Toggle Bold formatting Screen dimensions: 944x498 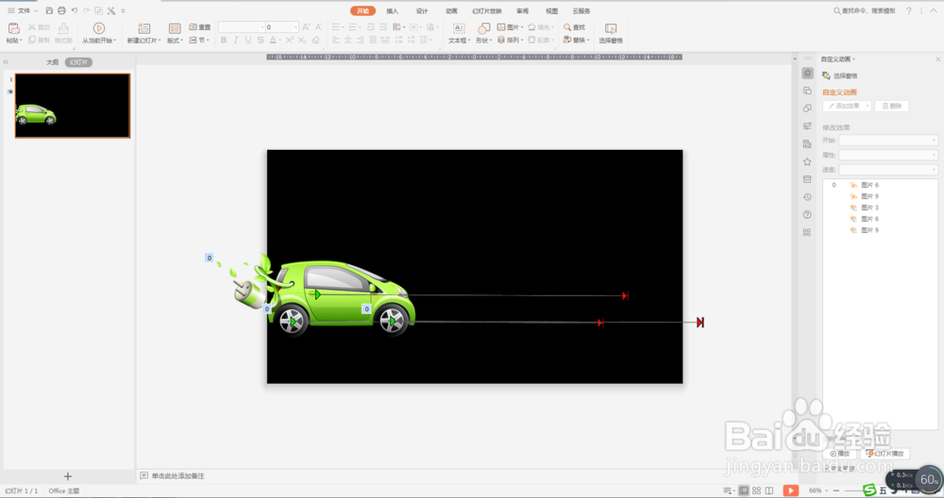pyautogui.click(x=224, y=41)
